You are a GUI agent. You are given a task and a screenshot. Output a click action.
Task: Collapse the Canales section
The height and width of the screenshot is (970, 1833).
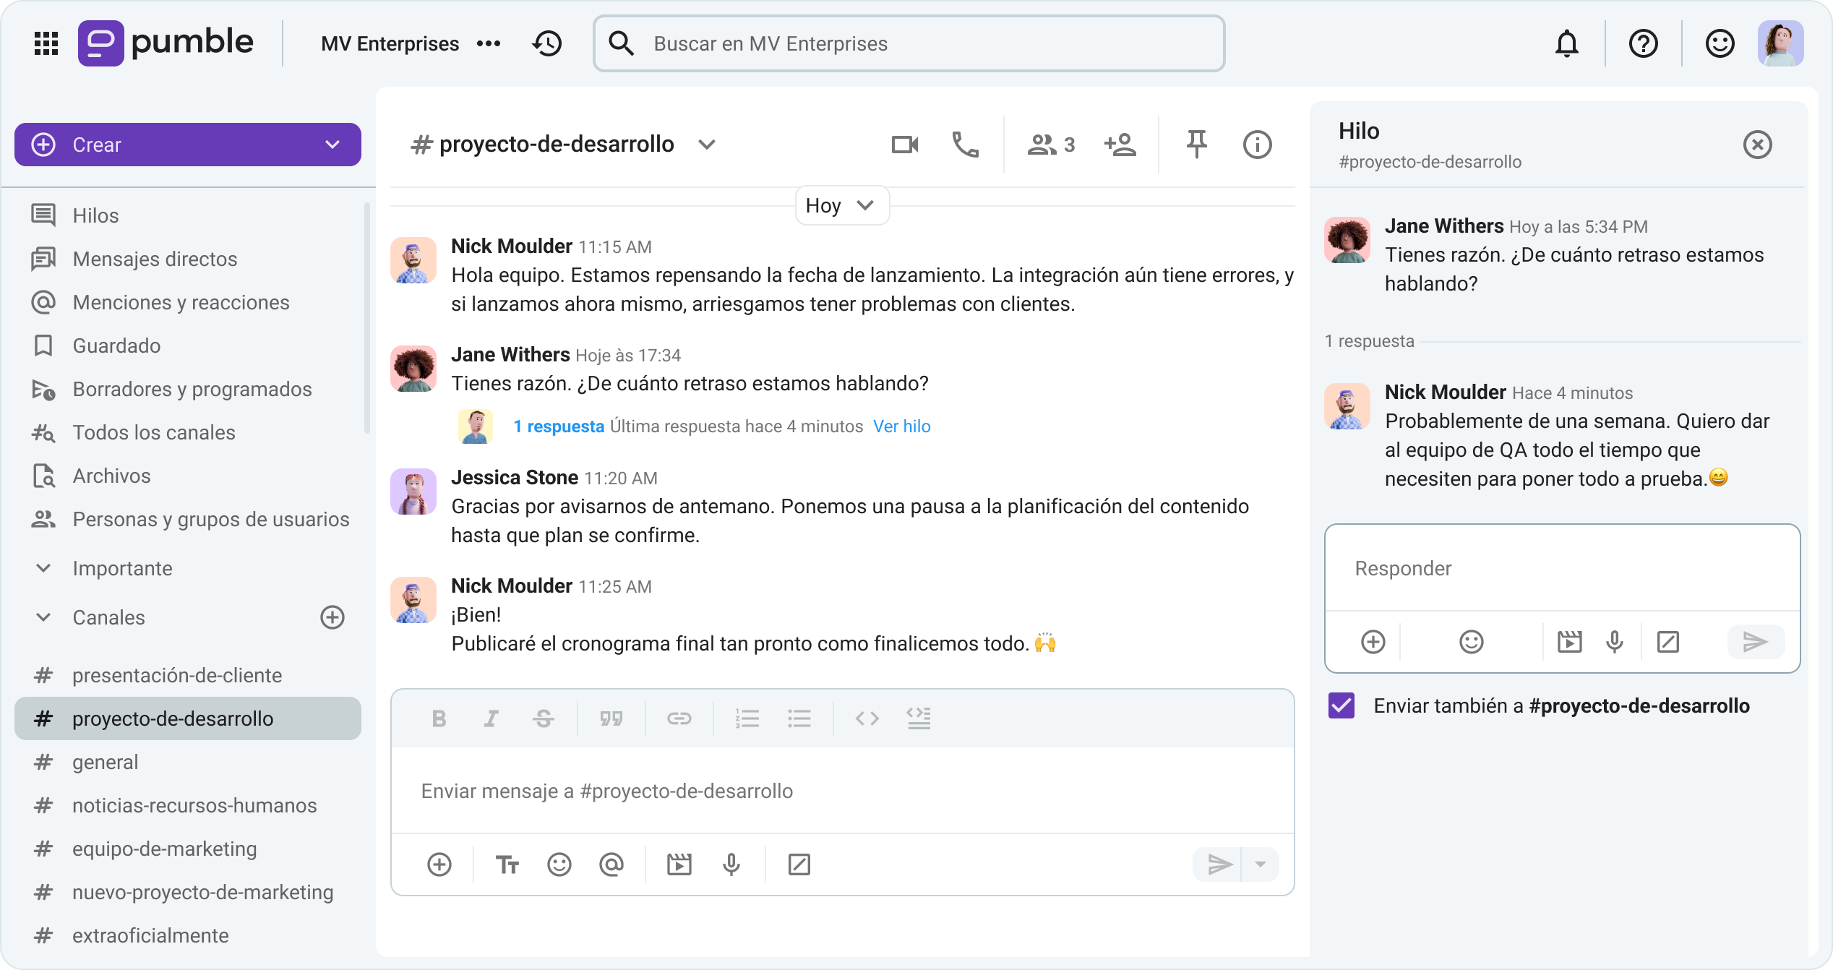pyautogui.click(x=43, y=617)
